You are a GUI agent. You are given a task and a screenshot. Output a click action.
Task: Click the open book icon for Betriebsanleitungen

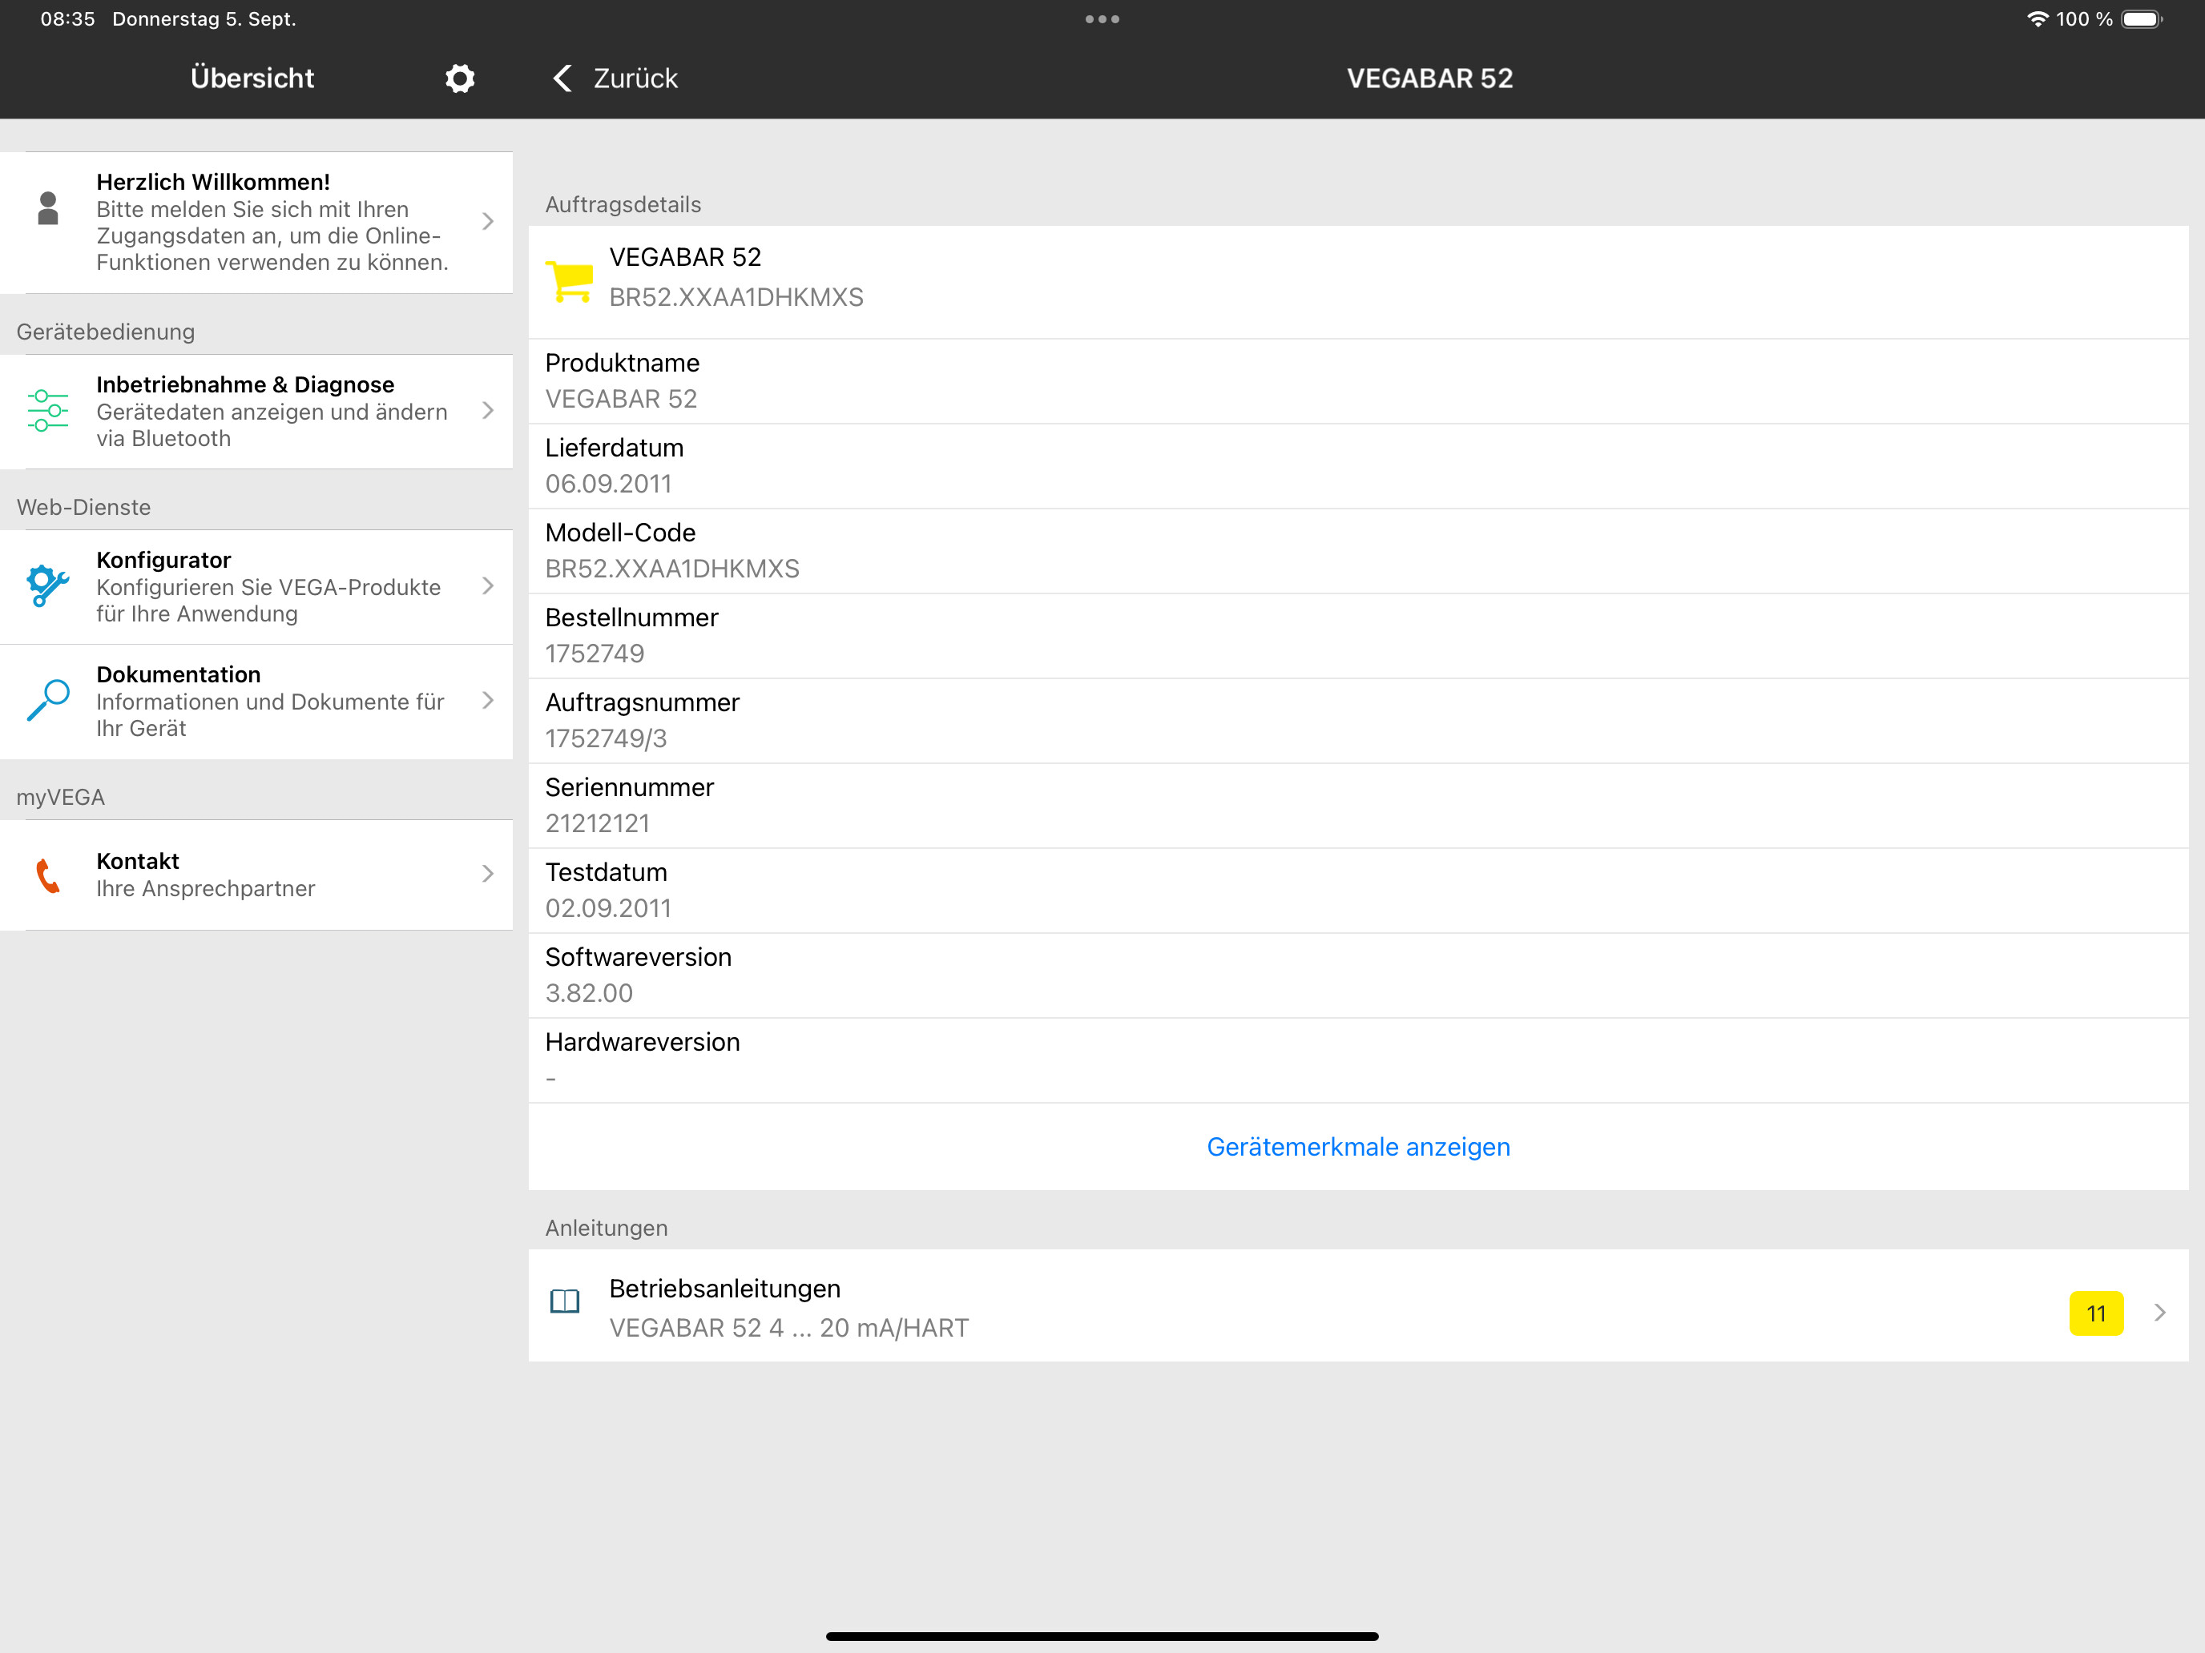[564, 1301]
